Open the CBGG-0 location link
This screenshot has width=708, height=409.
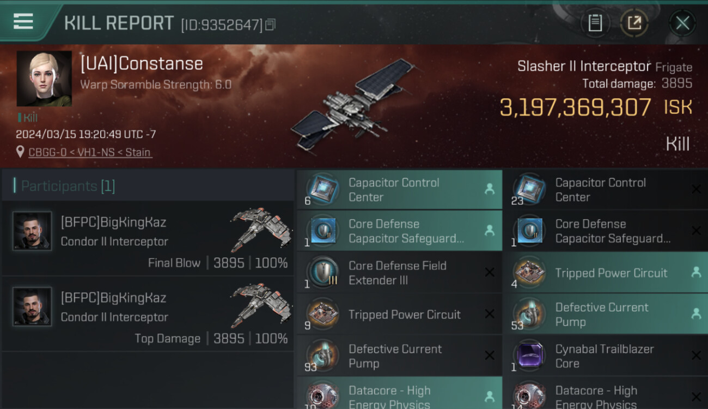pyautogui.click(x=90, y=152)
